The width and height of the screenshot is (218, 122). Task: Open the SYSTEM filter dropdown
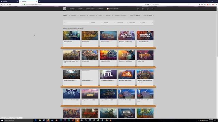109,23
